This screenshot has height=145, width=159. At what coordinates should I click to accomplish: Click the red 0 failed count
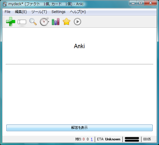point(84,139)
